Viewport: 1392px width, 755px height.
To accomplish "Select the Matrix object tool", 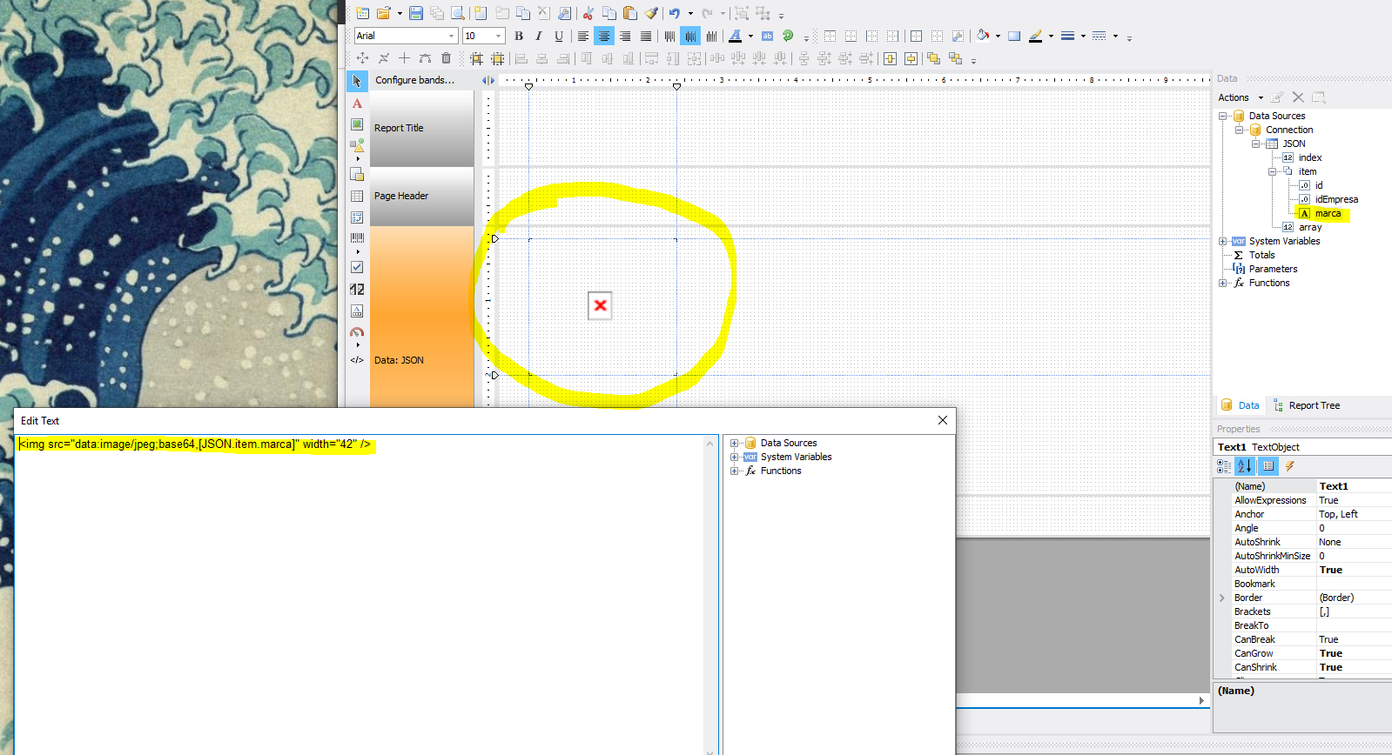I will click(x=357, y=217).
